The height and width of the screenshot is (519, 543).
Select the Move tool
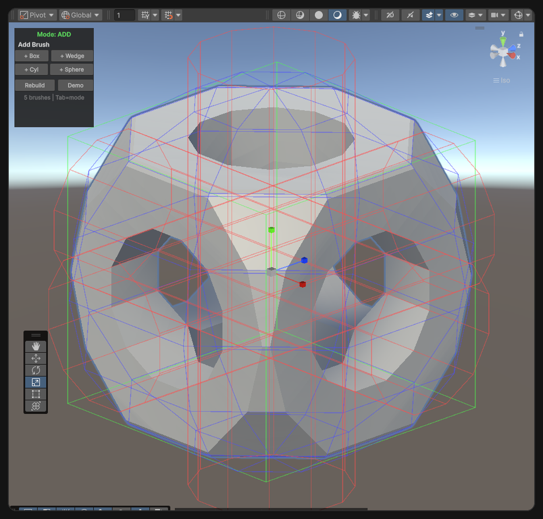35,358
